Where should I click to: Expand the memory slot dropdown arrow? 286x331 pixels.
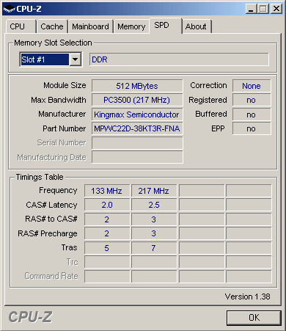pyautogui.click(x=76, y=59)
